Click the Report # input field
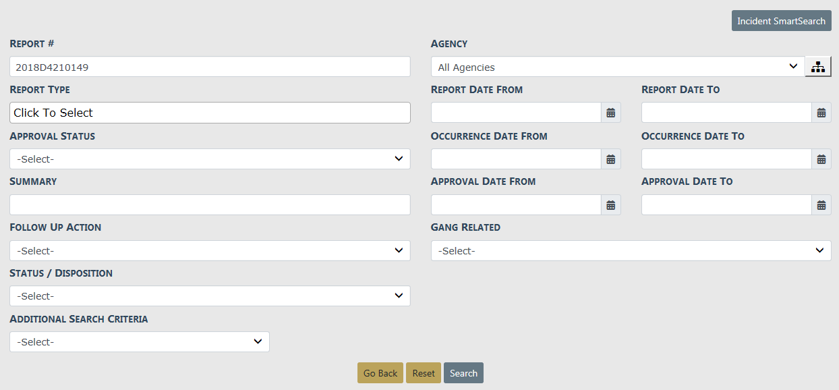This screenshot has height=390, width=839. pyautogui.click(x=210, y=67)
